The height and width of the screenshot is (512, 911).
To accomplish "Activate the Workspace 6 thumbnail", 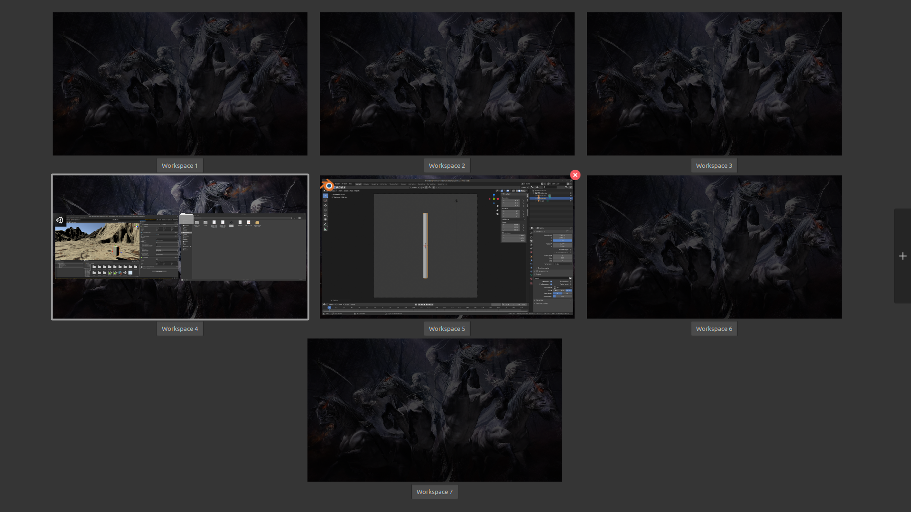I will pyautogui.click(x=714, y=247).
